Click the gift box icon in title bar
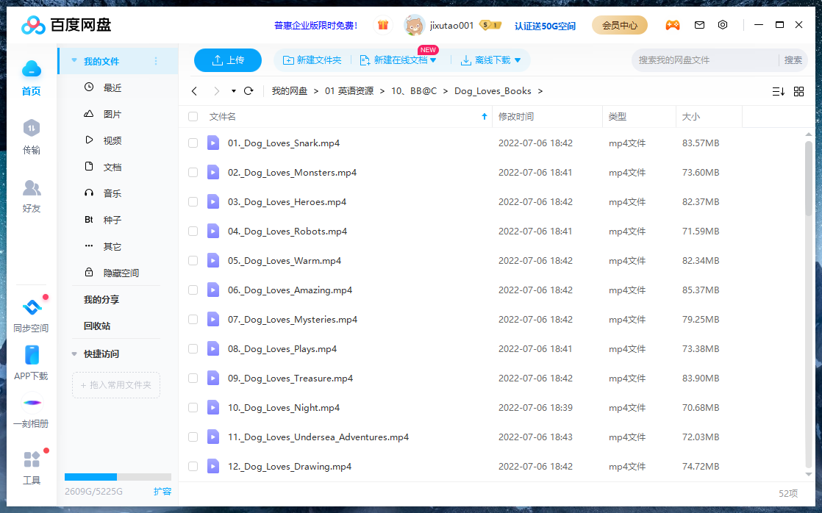The image size is (822, 513). (x=383, y=25)
